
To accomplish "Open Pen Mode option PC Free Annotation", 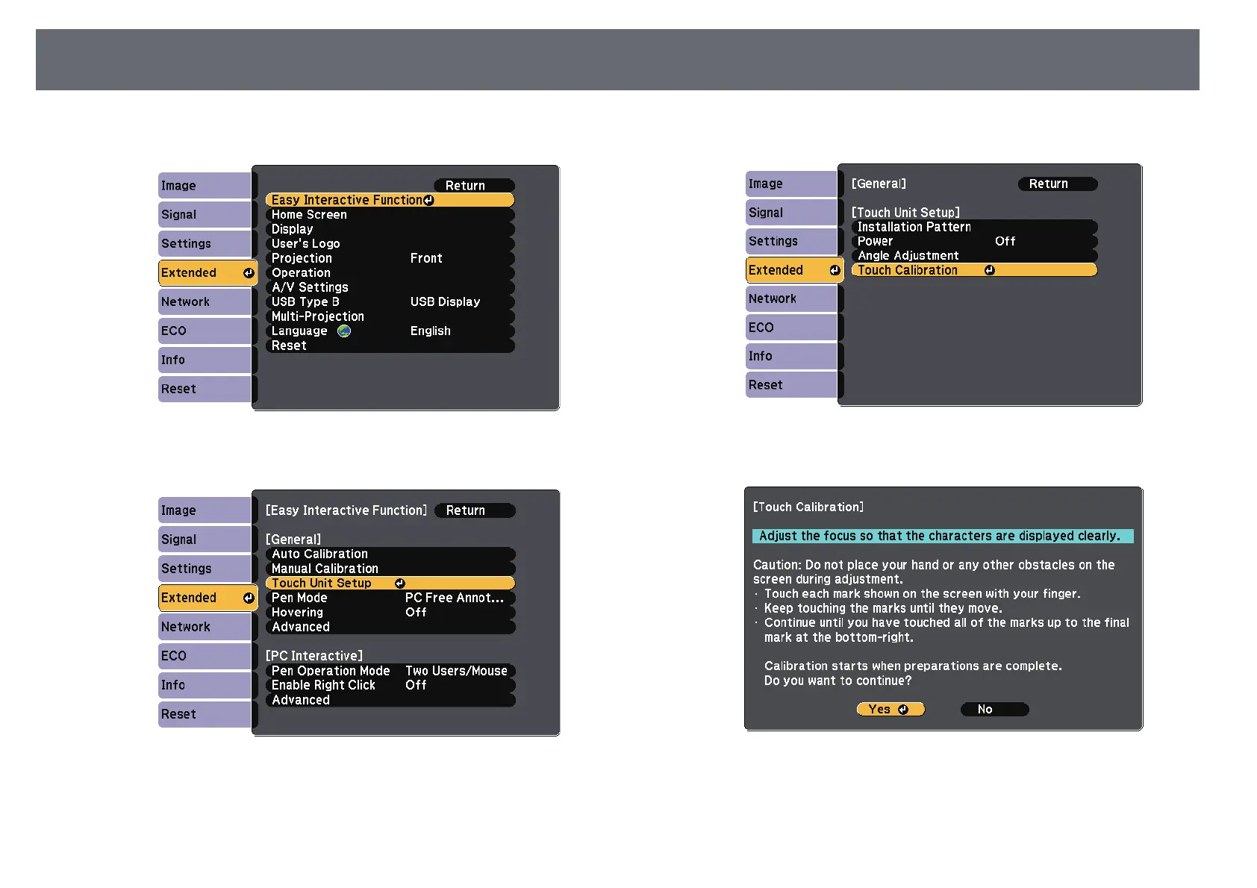I will [x=390, y=598].
